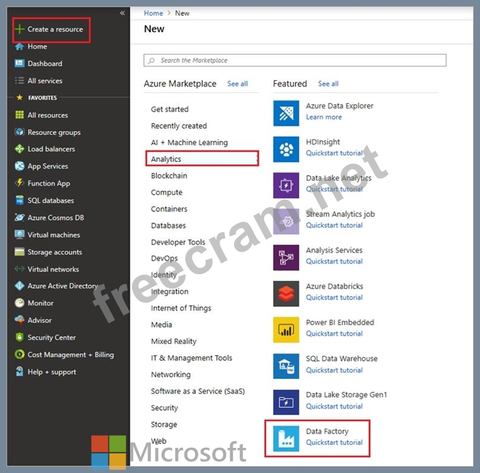Open the Help + support person icon
The height and width of the screenshot is (473, 480).
pos(19,372)
